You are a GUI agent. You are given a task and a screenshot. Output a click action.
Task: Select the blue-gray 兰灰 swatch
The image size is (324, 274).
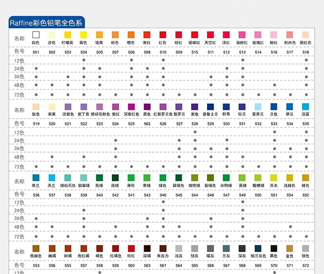pos(226,249)
